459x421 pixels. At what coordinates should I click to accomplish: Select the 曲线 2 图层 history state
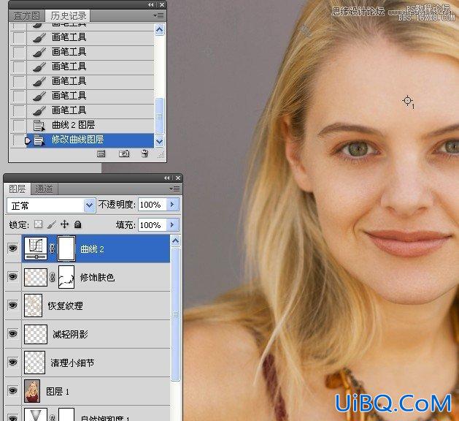pyautogui.click(x=90, y=125)
